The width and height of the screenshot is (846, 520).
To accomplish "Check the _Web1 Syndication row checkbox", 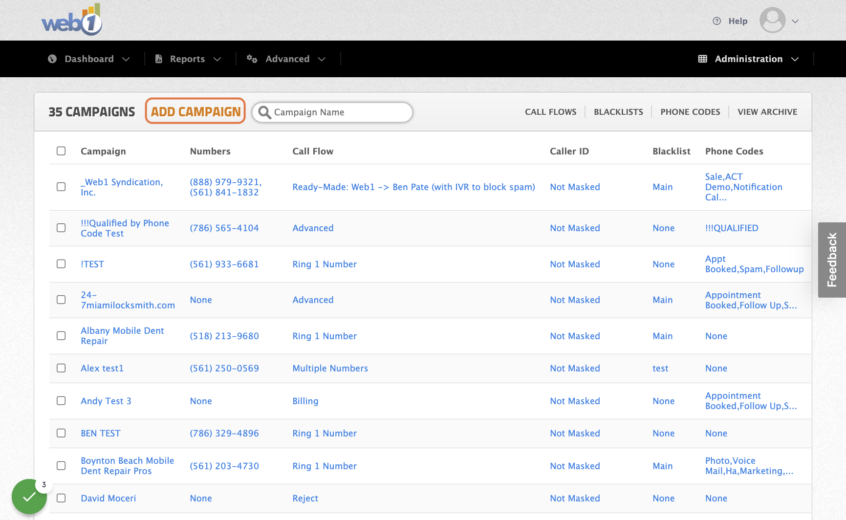I will coord(61,187).
